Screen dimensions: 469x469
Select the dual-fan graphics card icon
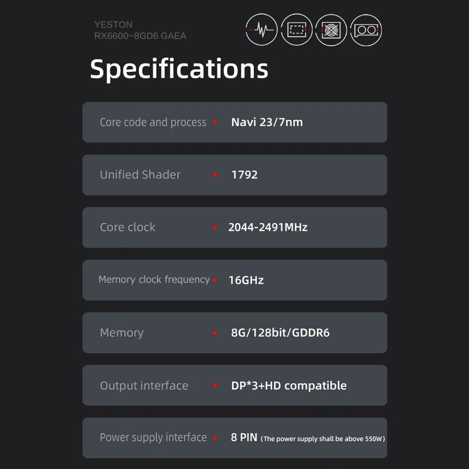pos(366,30)
